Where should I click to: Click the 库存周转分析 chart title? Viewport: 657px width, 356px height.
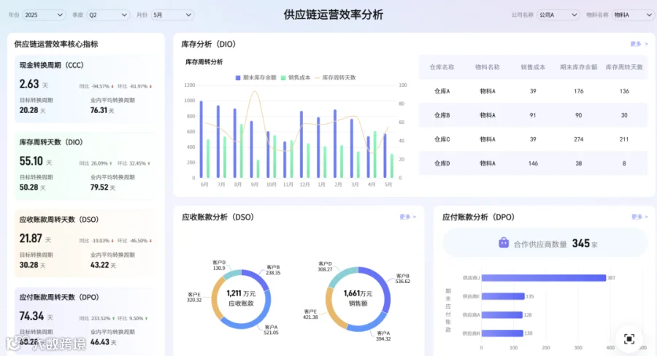(x=204, y=62)
